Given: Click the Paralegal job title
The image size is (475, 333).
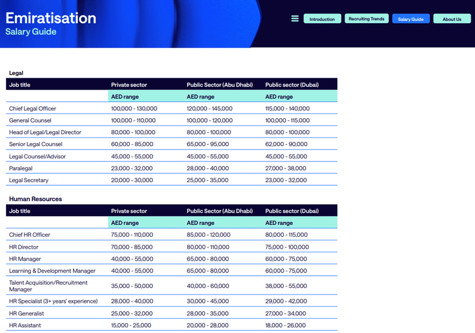Looking at the screenshot, I should [x=21, y=168].
